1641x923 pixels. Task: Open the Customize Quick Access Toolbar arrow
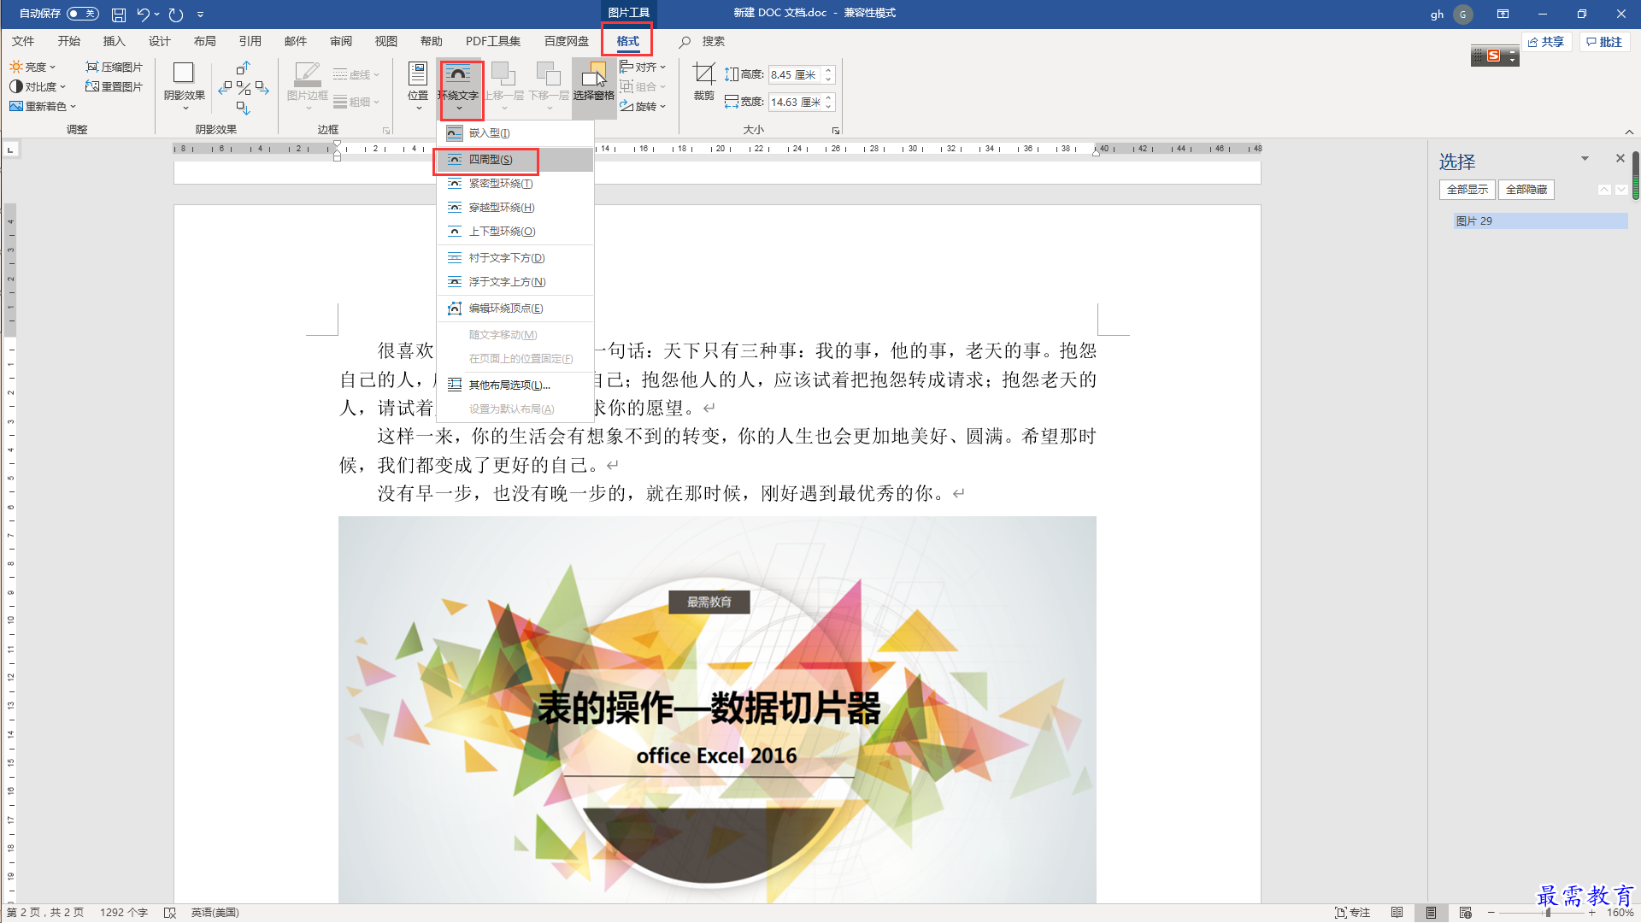201,15
